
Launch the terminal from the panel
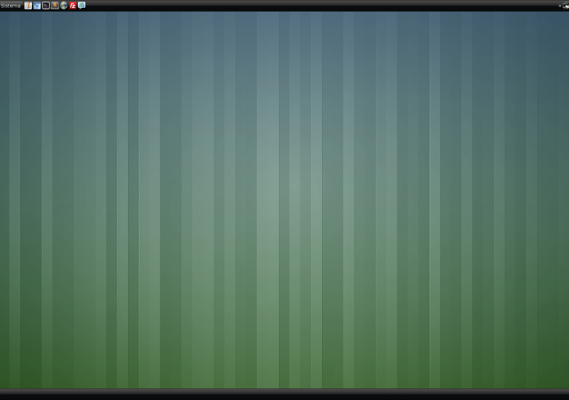(x=46, y=5)
